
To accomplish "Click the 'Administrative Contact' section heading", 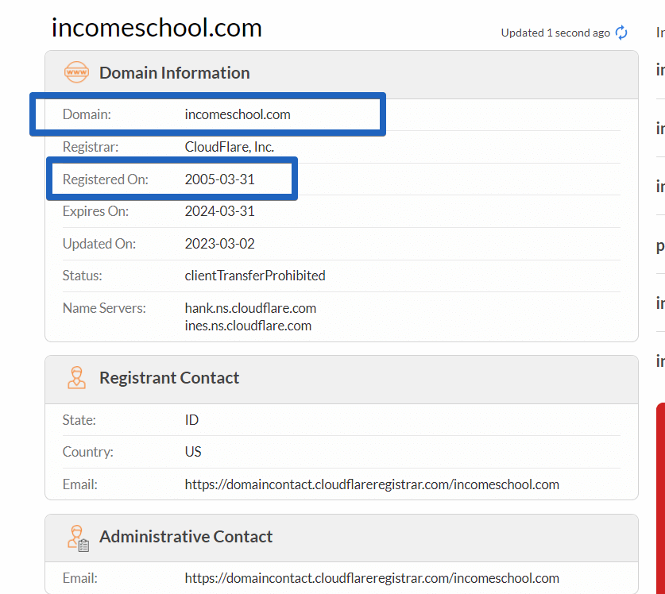I will click(x=186, y=537).
